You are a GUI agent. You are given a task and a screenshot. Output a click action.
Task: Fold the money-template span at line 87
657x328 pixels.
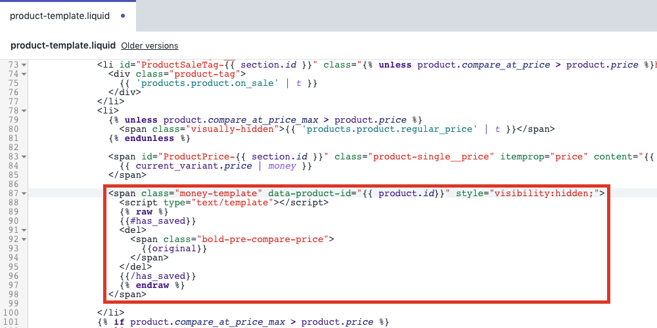[x=24, y=194]
